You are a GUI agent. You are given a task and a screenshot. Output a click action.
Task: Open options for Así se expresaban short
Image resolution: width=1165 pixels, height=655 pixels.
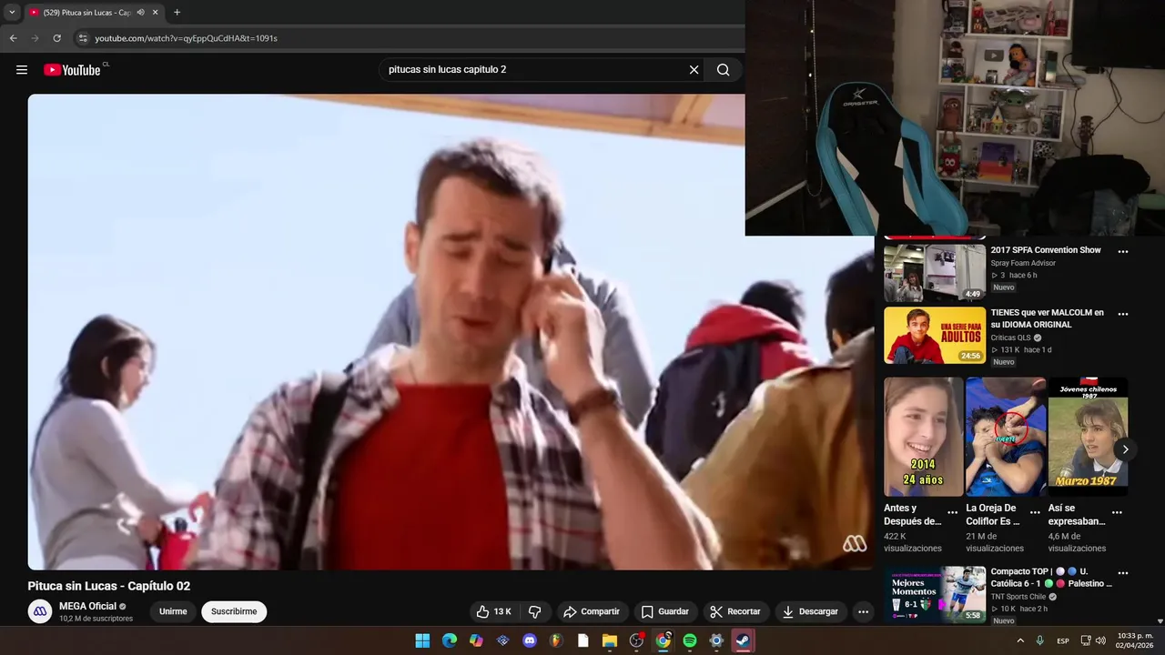1117,512
